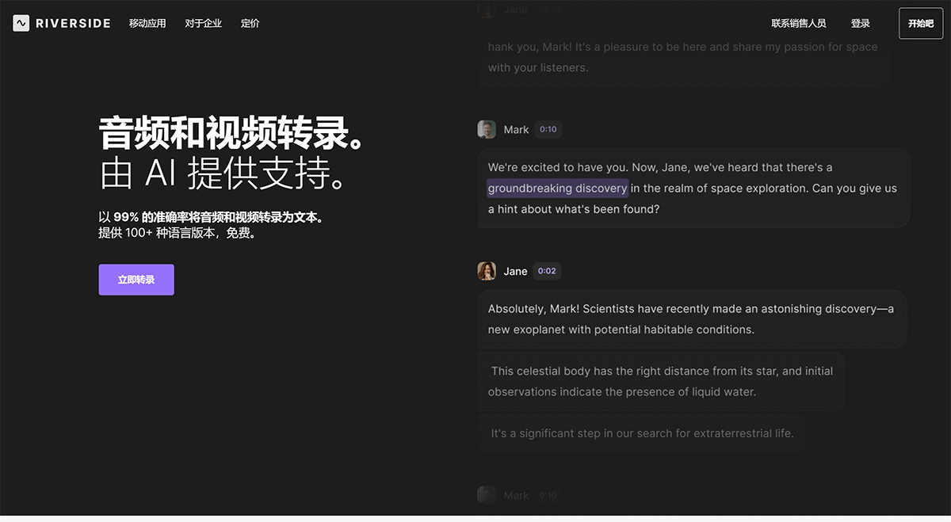This screenshot has width=951, height=522.
Task: Open the 对于企业 menu item
Action: pyautogui.click(x=203, y=23)
